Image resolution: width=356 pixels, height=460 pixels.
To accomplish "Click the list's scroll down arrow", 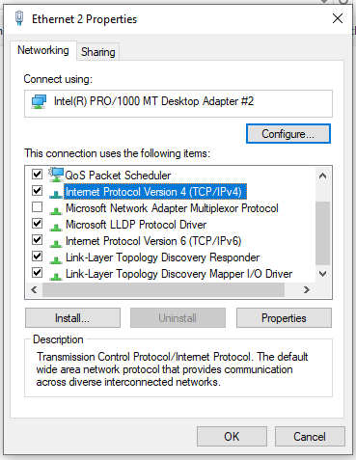I will (x=323, y=274).
